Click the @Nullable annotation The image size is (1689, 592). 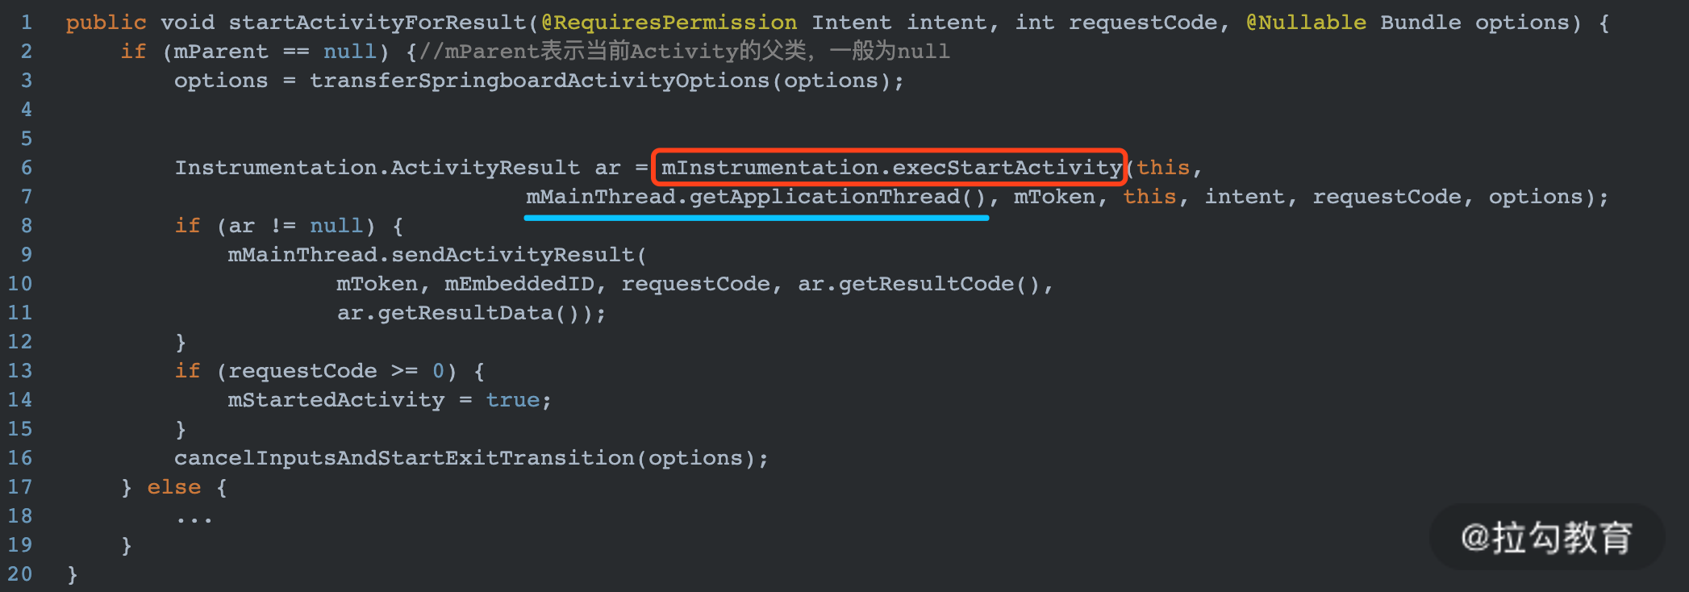1306,23
